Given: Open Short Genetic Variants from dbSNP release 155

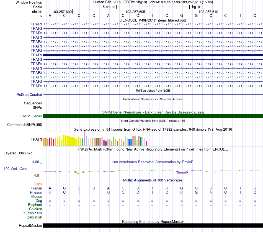Looking at the screenshot, I should [153, 121].
